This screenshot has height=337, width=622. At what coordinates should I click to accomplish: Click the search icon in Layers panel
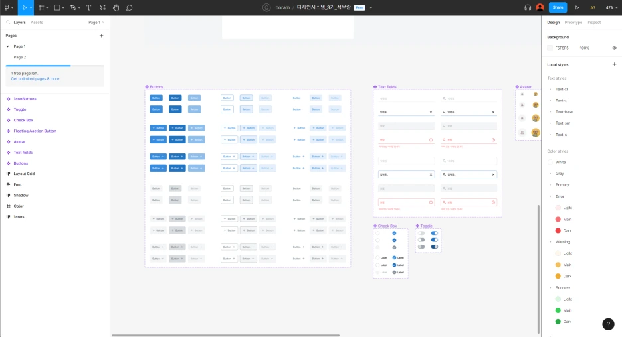(8, 22)
